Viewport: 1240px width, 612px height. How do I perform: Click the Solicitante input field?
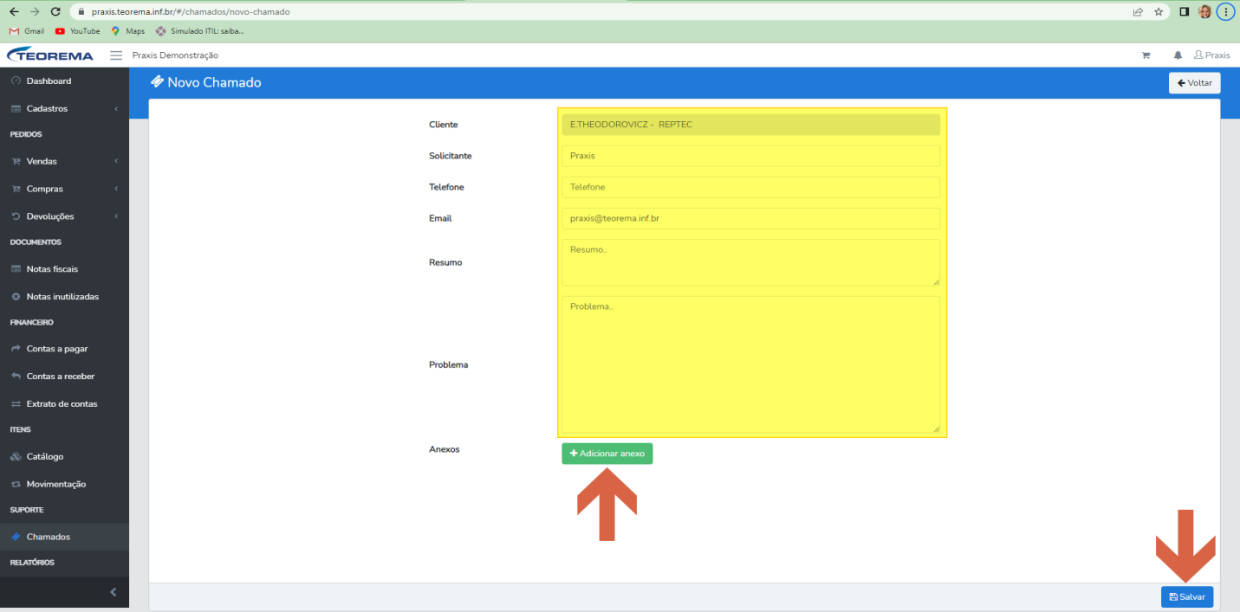[x=750, y=156]
